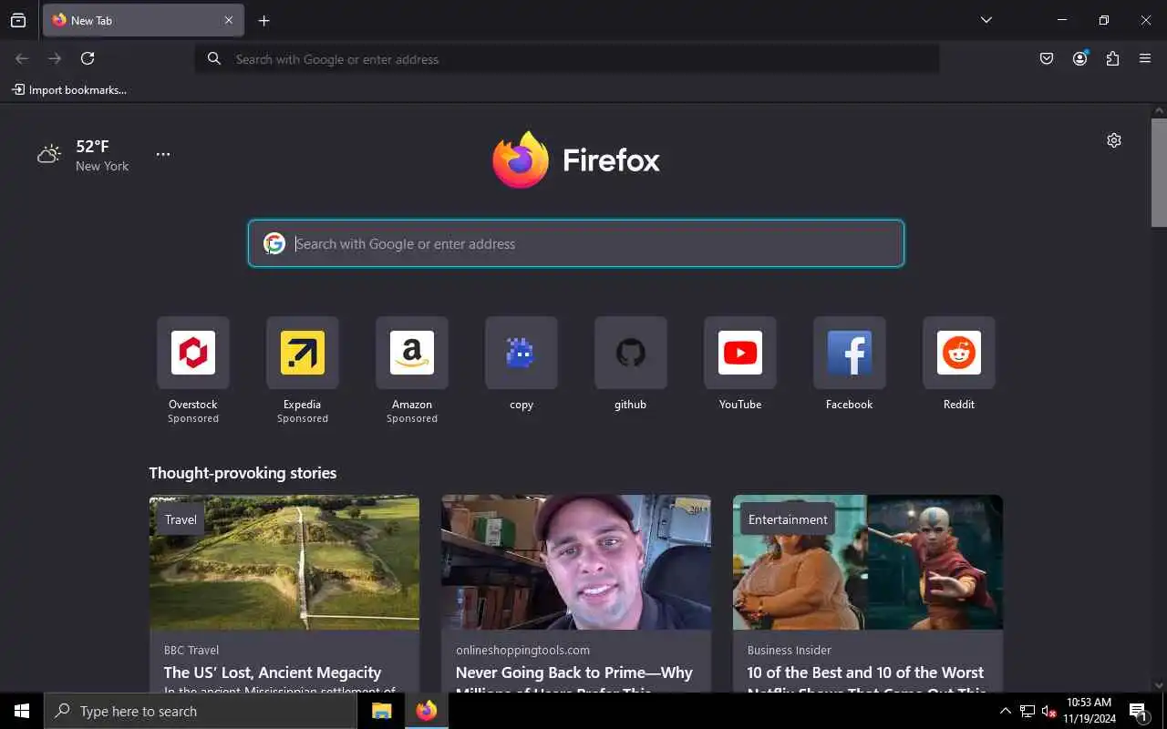Screen dimensions: 1167x729
Task: Focus the address bar field
Action: tap(567, 59)
